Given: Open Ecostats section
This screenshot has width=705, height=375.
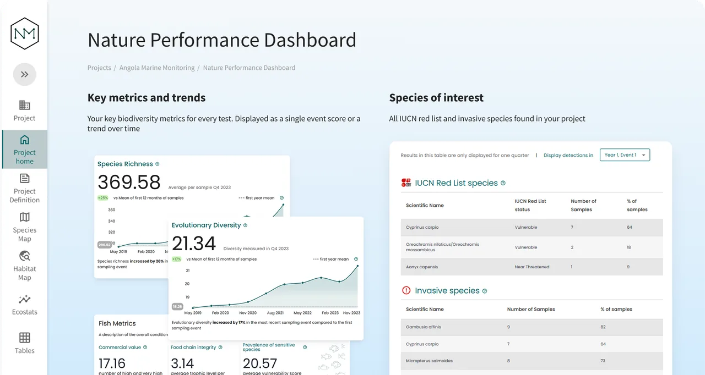Looking at the screenshot, I should click(25, 305).
